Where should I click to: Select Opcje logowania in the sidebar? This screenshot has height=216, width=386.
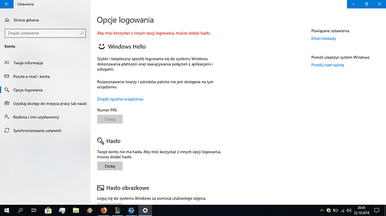(x=45, y=90)
